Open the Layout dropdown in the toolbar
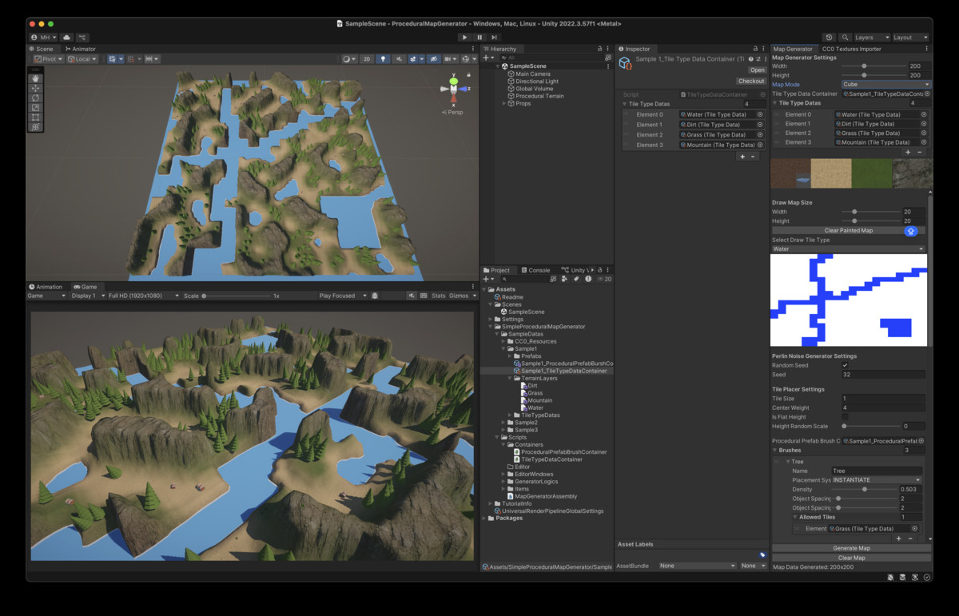The height and width of the screenshot is (616, 959). [910, 38]
